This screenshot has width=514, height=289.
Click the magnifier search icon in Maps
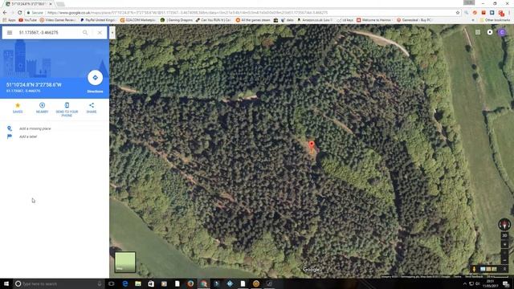coord(85,32)
